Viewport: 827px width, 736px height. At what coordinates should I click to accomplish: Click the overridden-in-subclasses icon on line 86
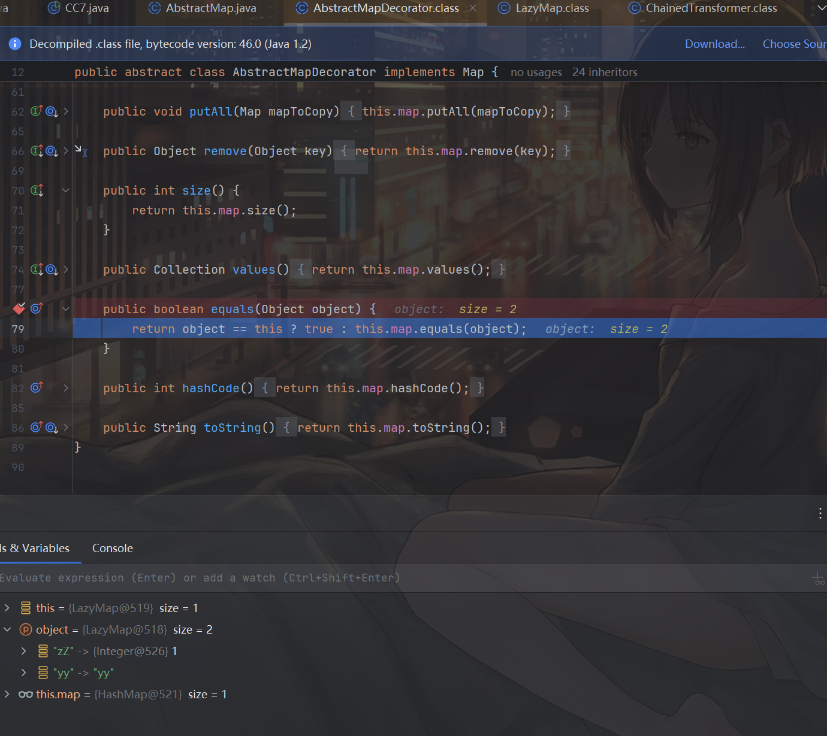(52, 428)
